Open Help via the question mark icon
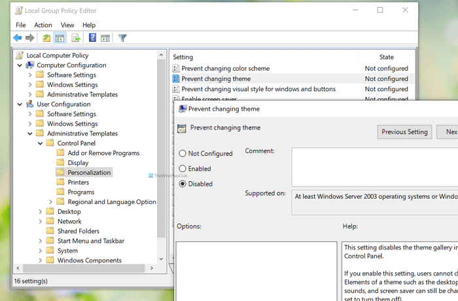This screenshot has height=301, width=458. [92, 38]
